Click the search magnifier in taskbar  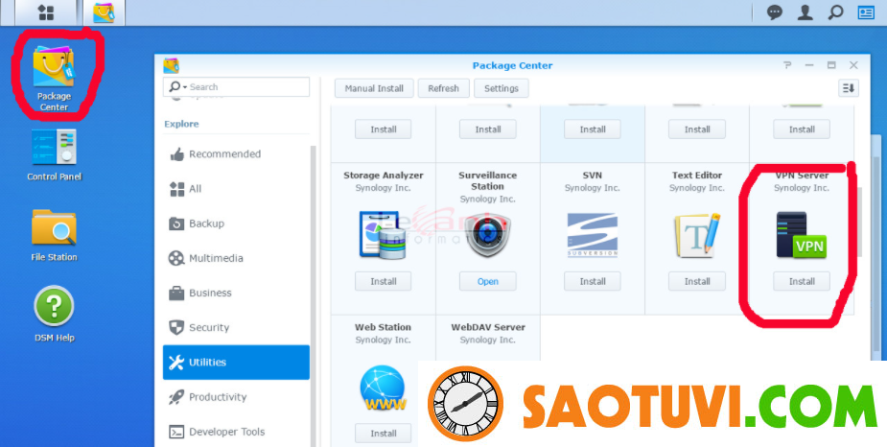pyautogui.click(x=835, y=12)
